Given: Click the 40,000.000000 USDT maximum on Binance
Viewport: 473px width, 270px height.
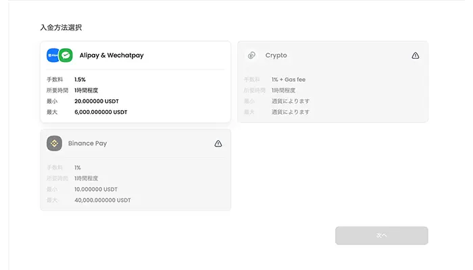Looking at the screenshot, I should (x=103, y=200).
